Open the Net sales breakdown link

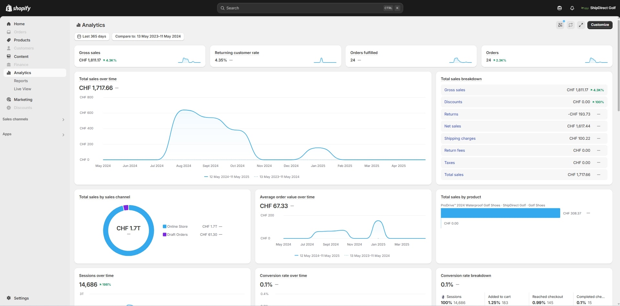[452, 126]
